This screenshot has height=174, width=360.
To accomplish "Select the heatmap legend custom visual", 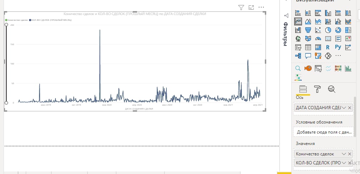I will coord(298,77).
